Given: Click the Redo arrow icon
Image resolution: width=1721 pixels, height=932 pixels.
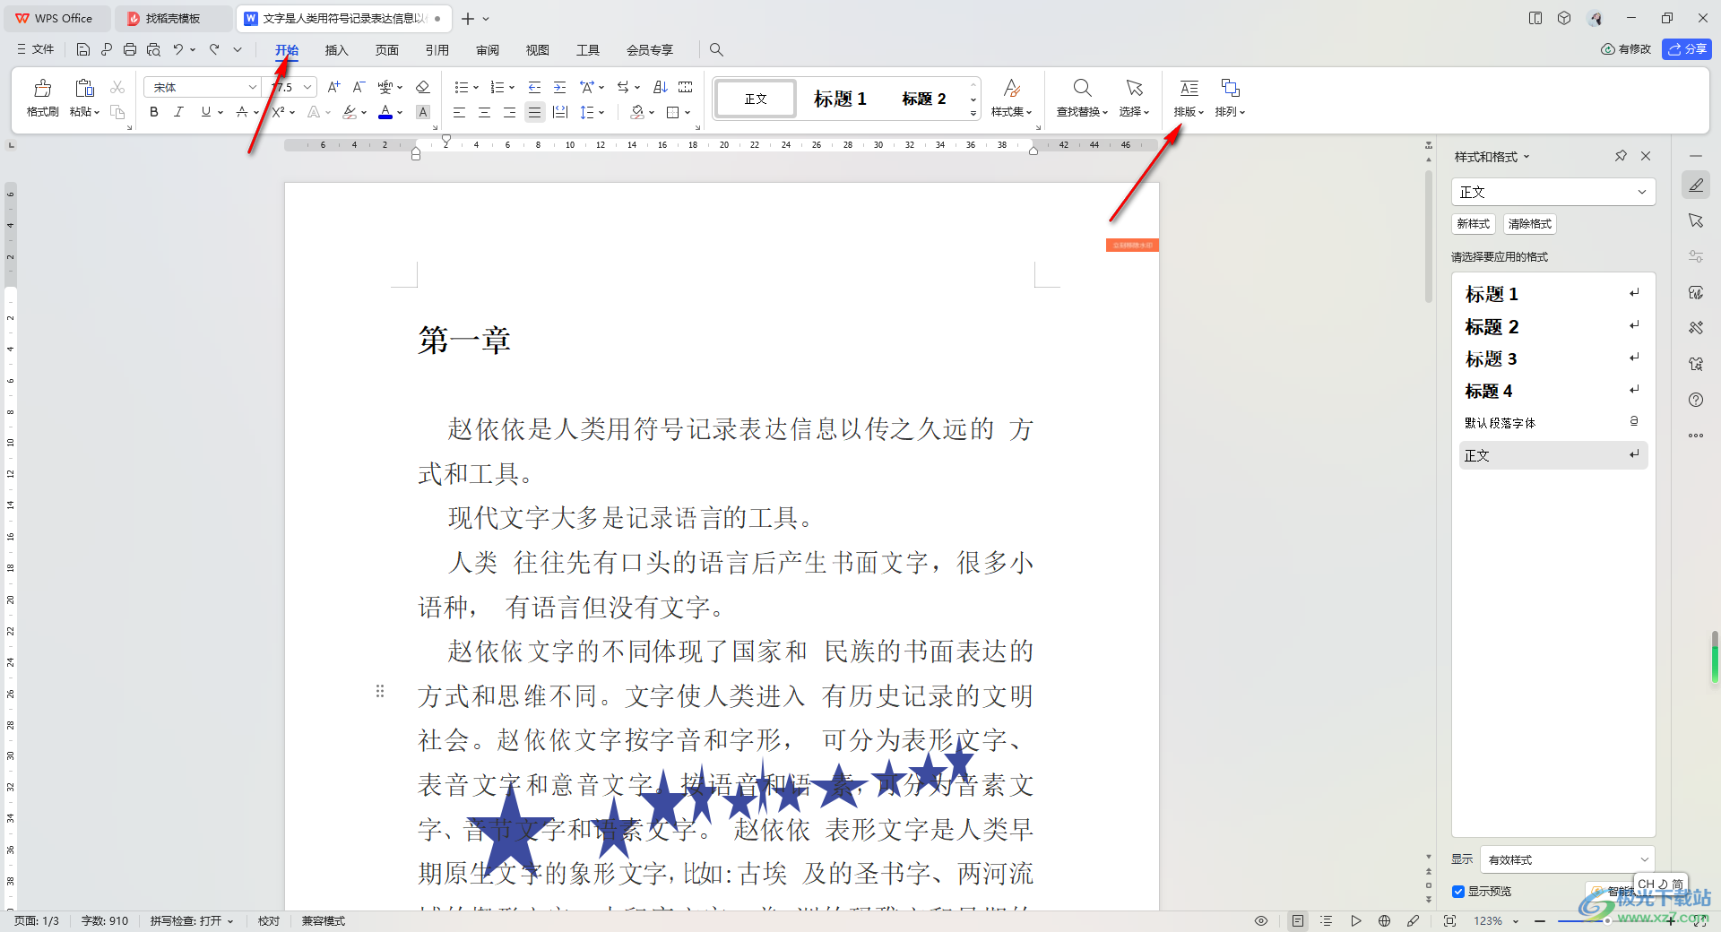Looking at the screenshot, I should [214, 49].
